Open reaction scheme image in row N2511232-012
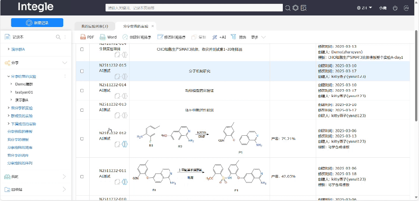419x201 pixels. coord(199,138)
